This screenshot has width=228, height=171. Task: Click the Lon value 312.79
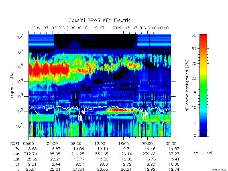pyautogui.click(x=30, y=154)
